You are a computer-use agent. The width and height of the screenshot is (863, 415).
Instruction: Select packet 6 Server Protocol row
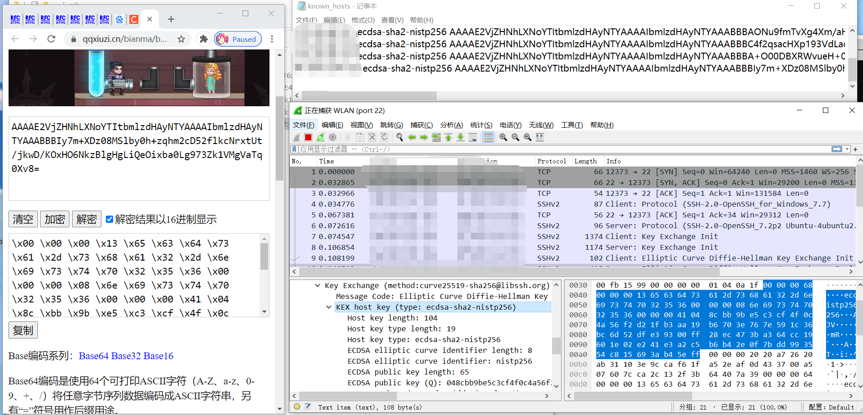click(x=572, y=226)
